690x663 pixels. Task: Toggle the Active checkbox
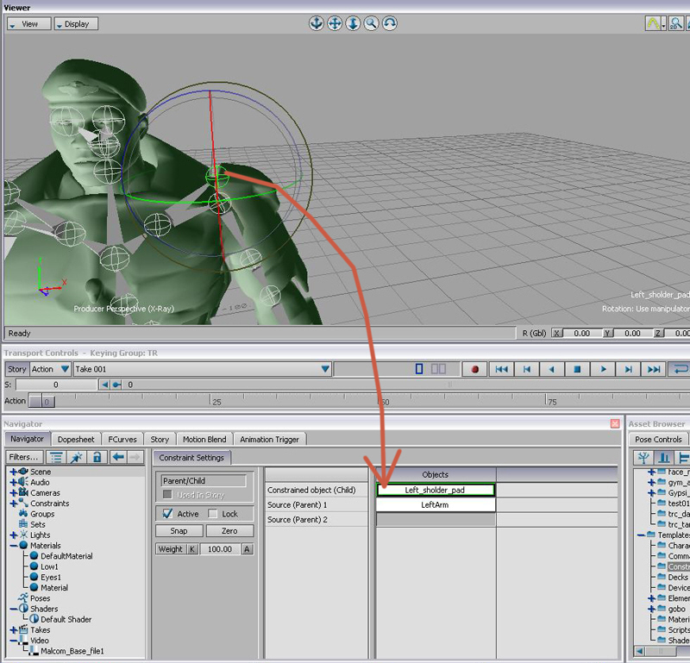point(167,514)
